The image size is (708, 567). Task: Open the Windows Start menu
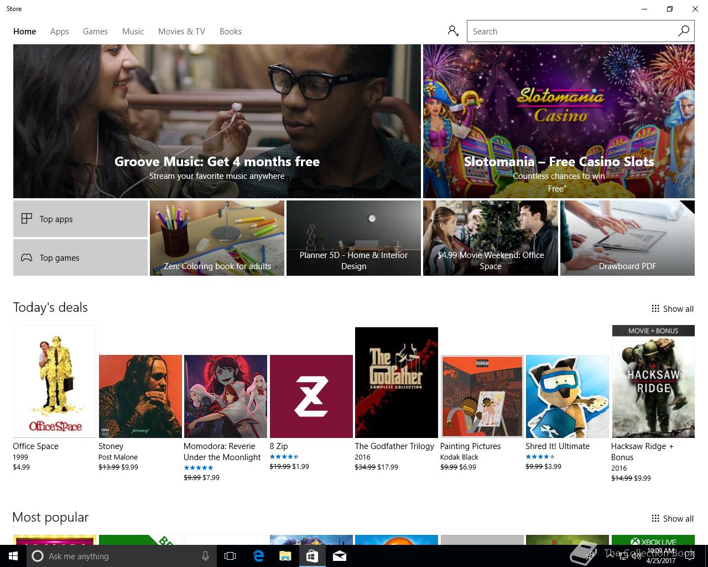[x=13, y=556]
